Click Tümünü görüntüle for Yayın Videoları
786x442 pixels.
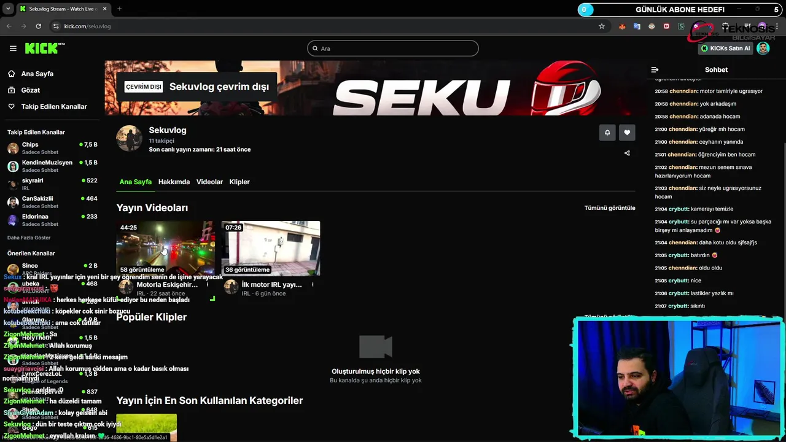610,208
